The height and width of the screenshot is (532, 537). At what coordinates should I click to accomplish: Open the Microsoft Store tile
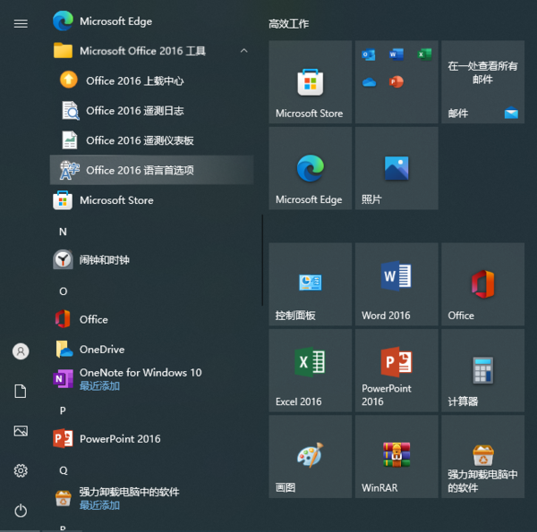(311, 81)
